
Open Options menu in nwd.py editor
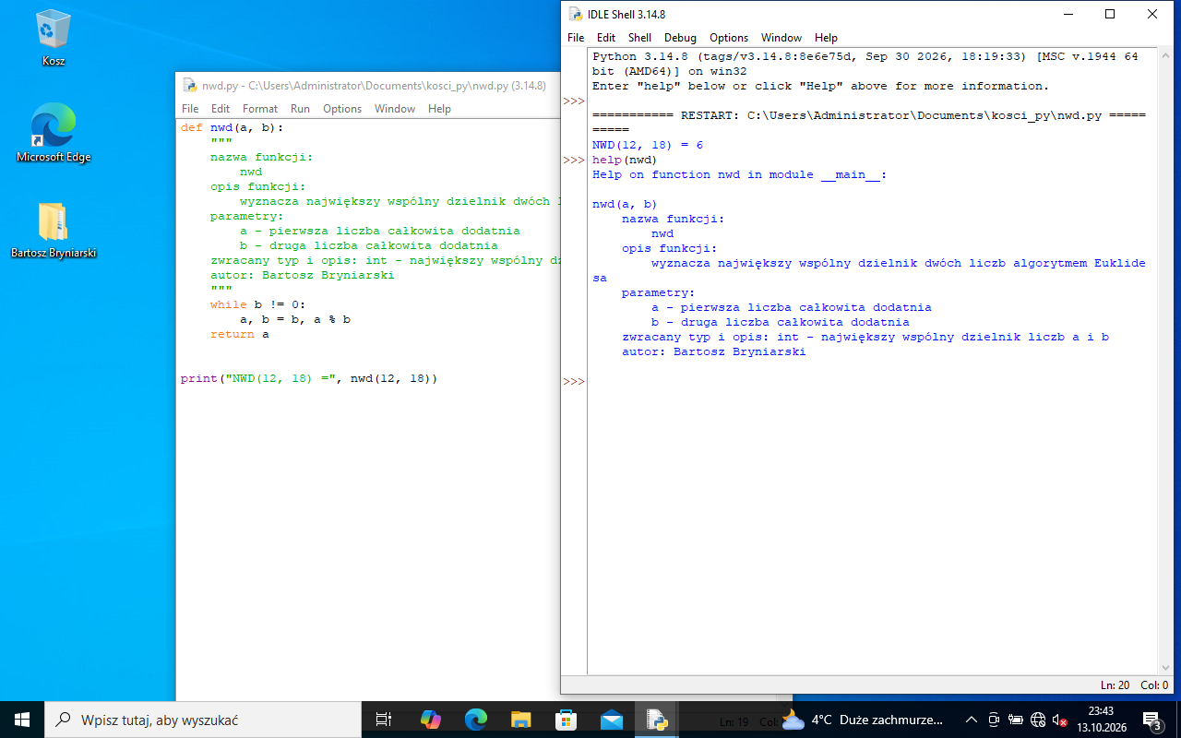[x=342, y=109]
